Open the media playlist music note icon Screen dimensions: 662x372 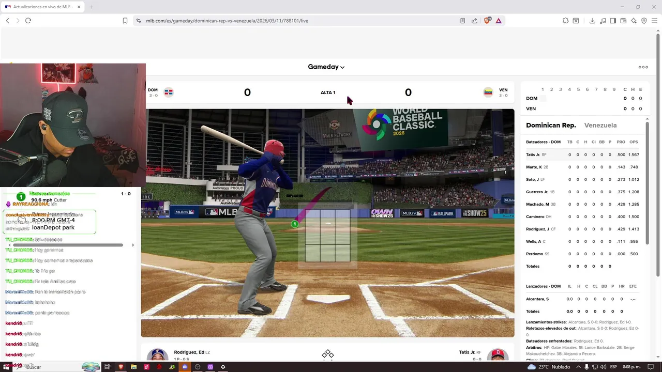[603, 21]
